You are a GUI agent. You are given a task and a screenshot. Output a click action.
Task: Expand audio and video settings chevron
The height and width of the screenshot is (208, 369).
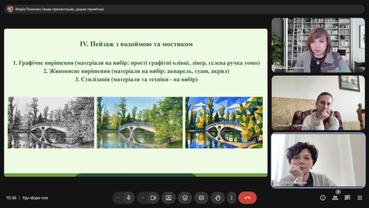[x=143, y=197]
